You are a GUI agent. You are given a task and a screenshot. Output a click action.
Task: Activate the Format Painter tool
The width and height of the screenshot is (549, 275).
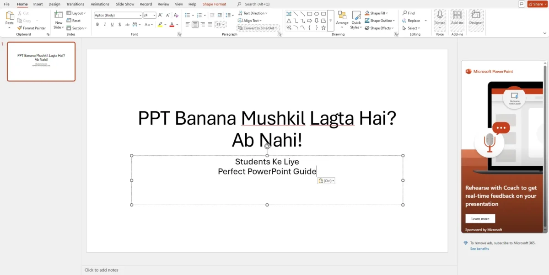(32, 28)
